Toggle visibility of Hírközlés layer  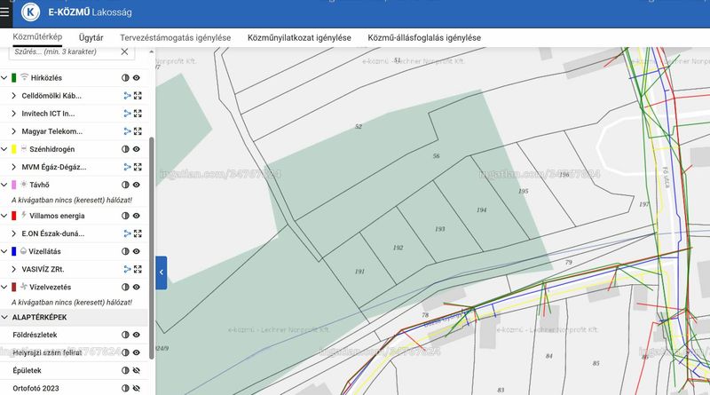tap(137, 78)
